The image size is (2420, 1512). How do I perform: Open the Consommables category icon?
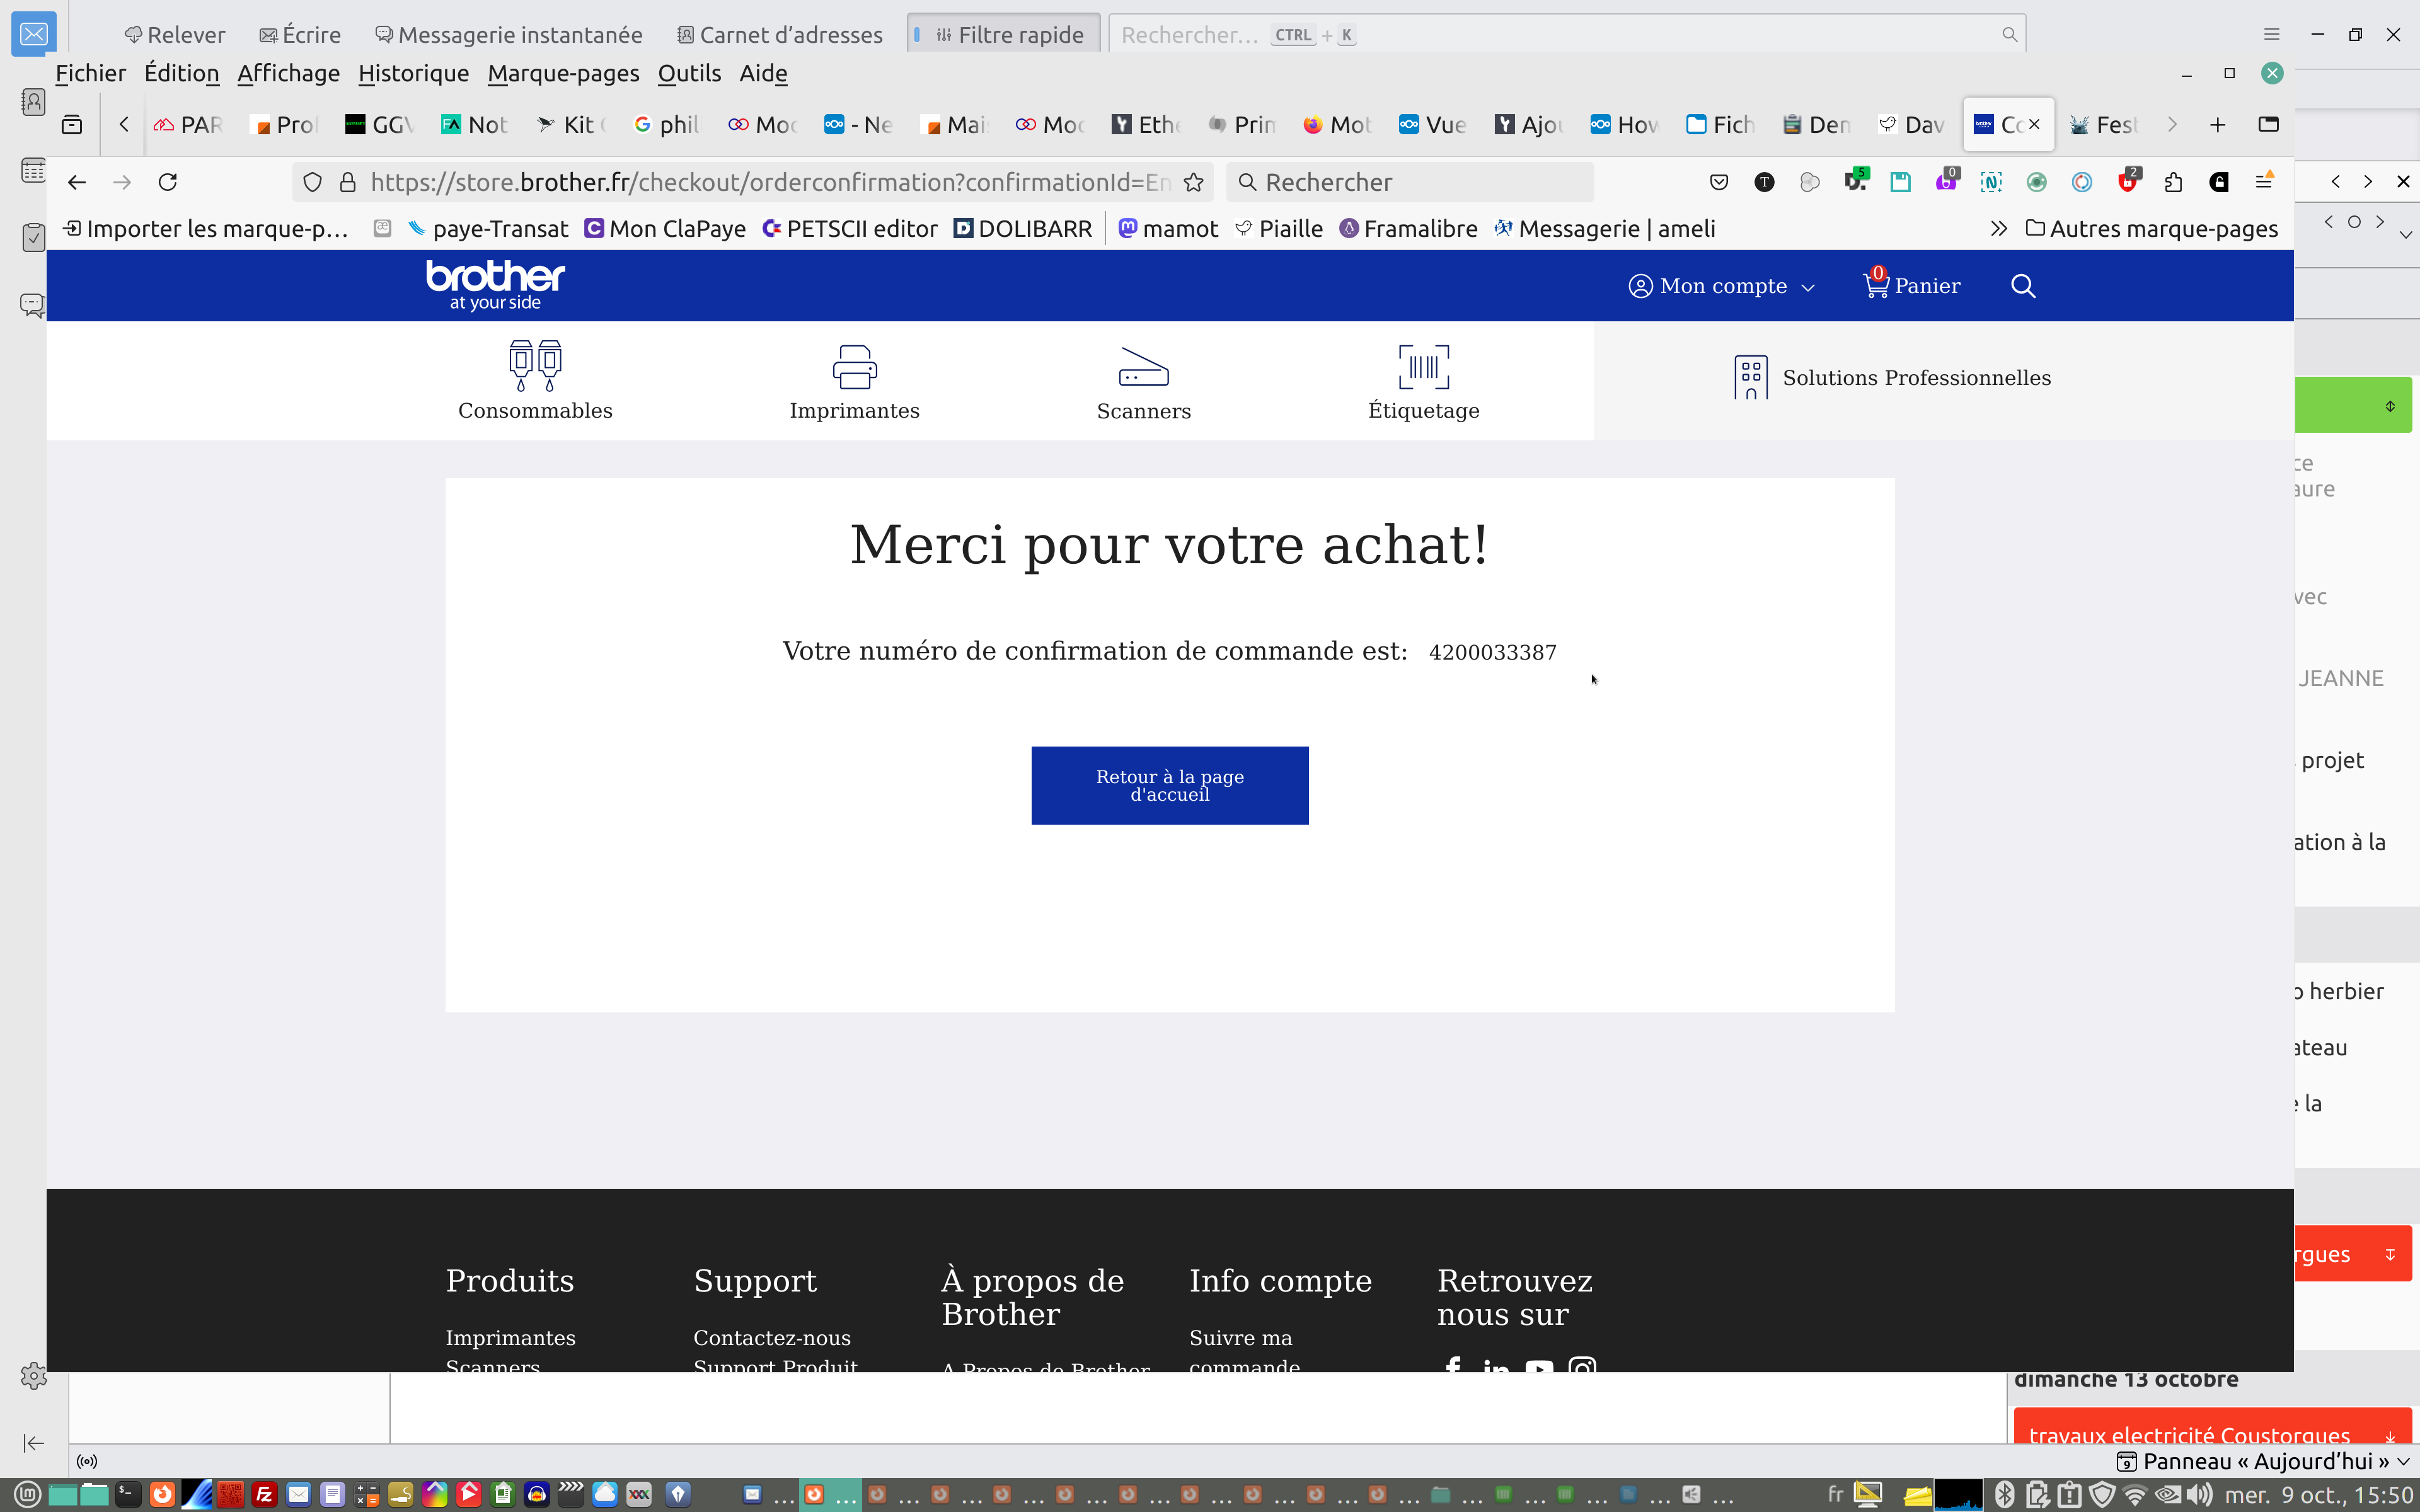point(535,366)
